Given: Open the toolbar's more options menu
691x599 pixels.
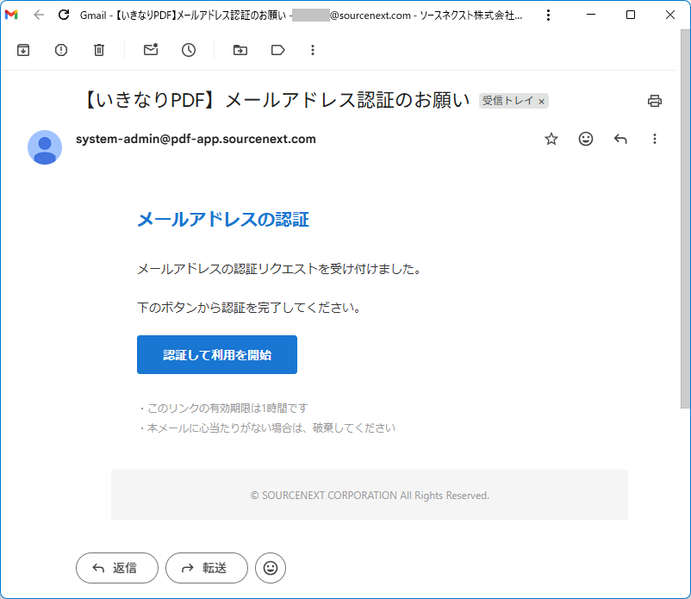Looking at the screenshot, I should tap(313, 50).
